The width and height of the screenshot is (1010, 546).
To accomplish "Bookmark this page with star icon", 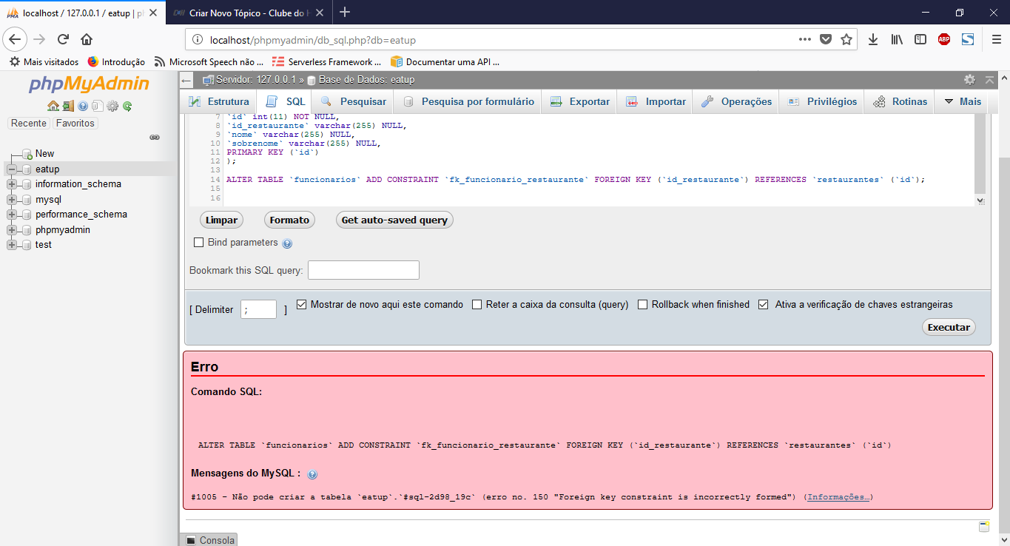I will (846, 39).
